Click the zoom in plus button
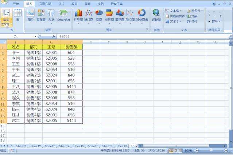 tap(226, 151)
